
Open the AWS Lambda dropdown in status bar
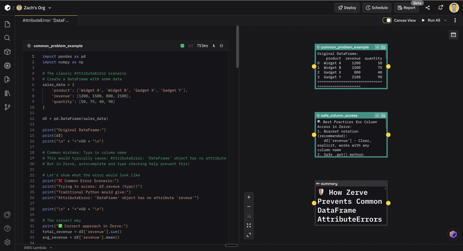(38, 248)
